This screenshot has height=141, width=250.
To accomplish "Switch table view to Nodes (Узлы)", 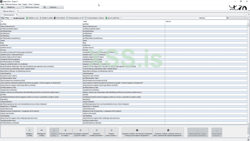I will point(2,18).
